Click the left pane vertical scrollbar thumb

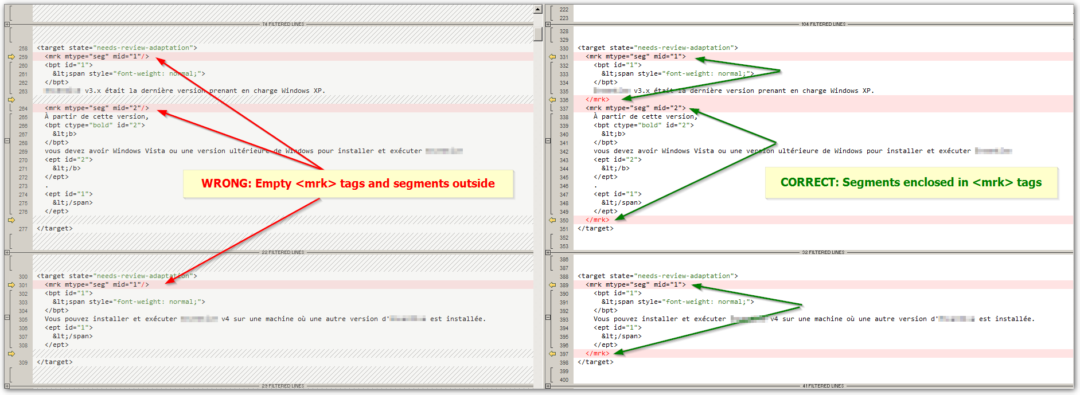pos(538,34)
